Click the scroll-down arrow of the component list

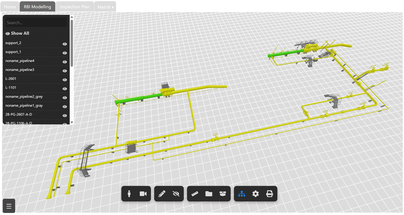click(x=72, y=122)
